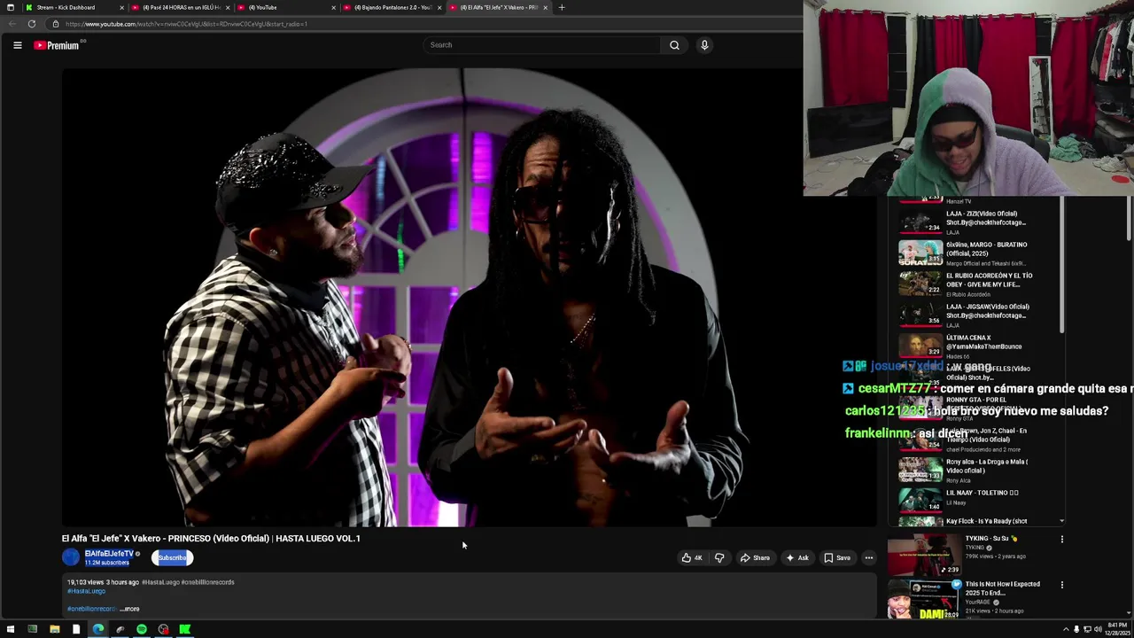Open options menu for TYKING video
The height and width of the screenshot is (638, 1134).
pos(1061,539)
